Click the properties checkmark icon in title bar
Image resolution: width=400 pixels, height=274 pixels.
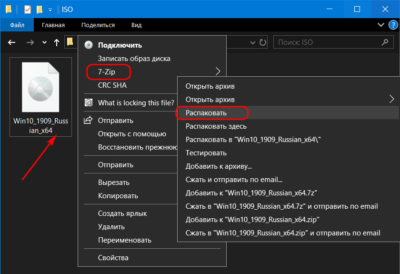pyautogui.click(x=27, y=10)
